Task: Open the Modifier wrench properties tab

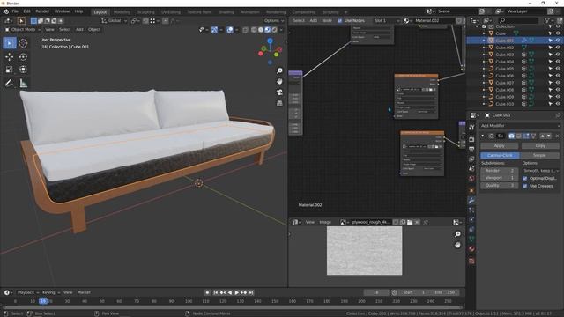Action: coord(471,200)
